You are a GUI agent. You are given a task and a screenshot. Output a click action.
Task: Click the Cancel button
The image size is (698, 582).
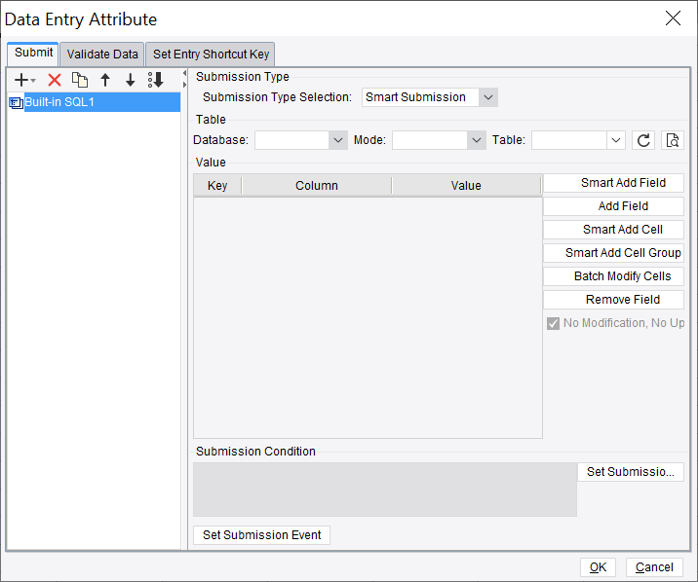click(654, 567)
